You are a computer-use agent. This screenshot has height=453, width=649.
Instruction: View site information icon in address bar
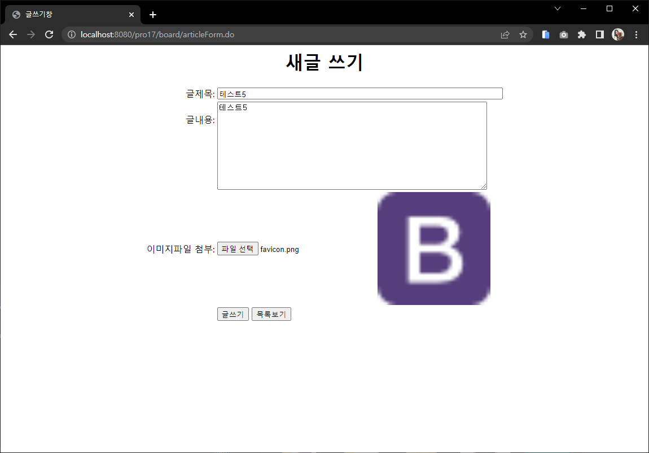point(72,35)
